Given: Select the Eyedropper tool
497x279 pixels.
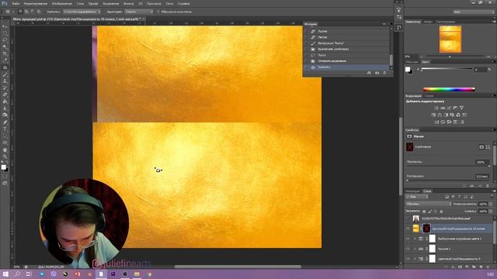Looking at the screenshot, I should [x=5, y=60].
